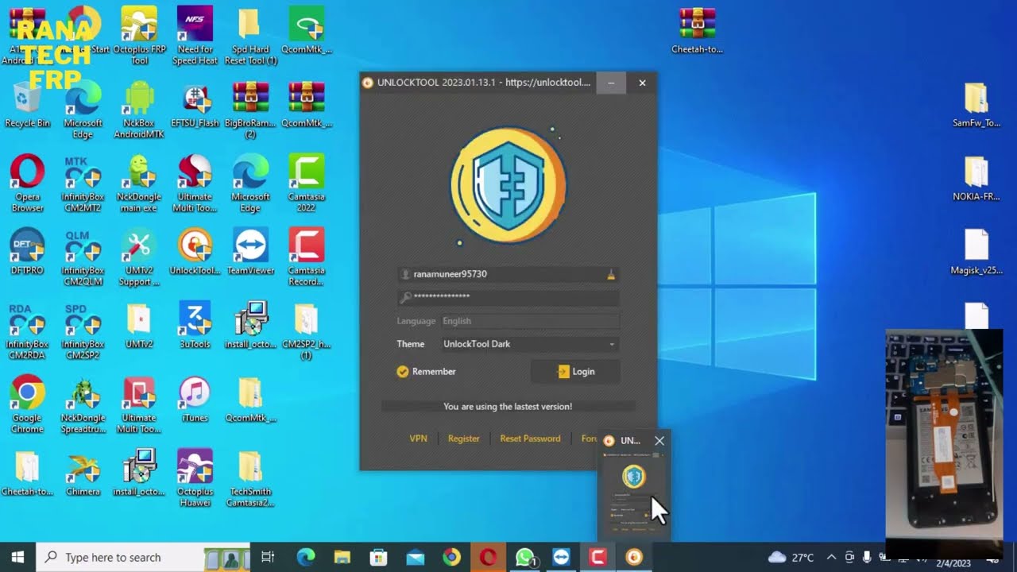Switch to Chrome on the taskbar
The image size is (1017, 572).
(x=451, y=557)
